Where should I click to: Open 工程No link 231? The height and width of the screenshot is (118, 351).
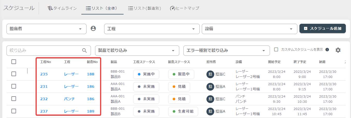pos(44,86)
